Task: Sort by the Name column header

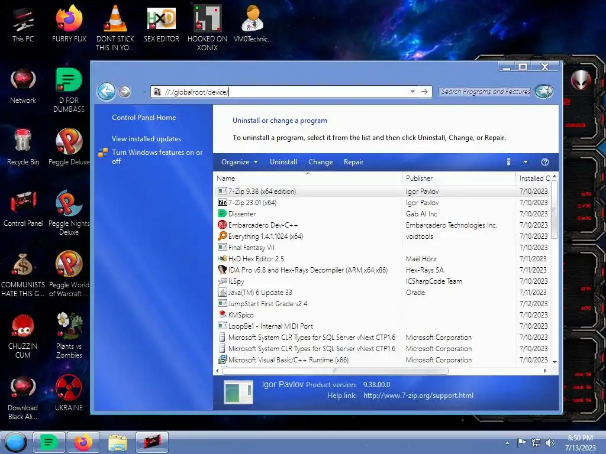Action: (308, 179)
